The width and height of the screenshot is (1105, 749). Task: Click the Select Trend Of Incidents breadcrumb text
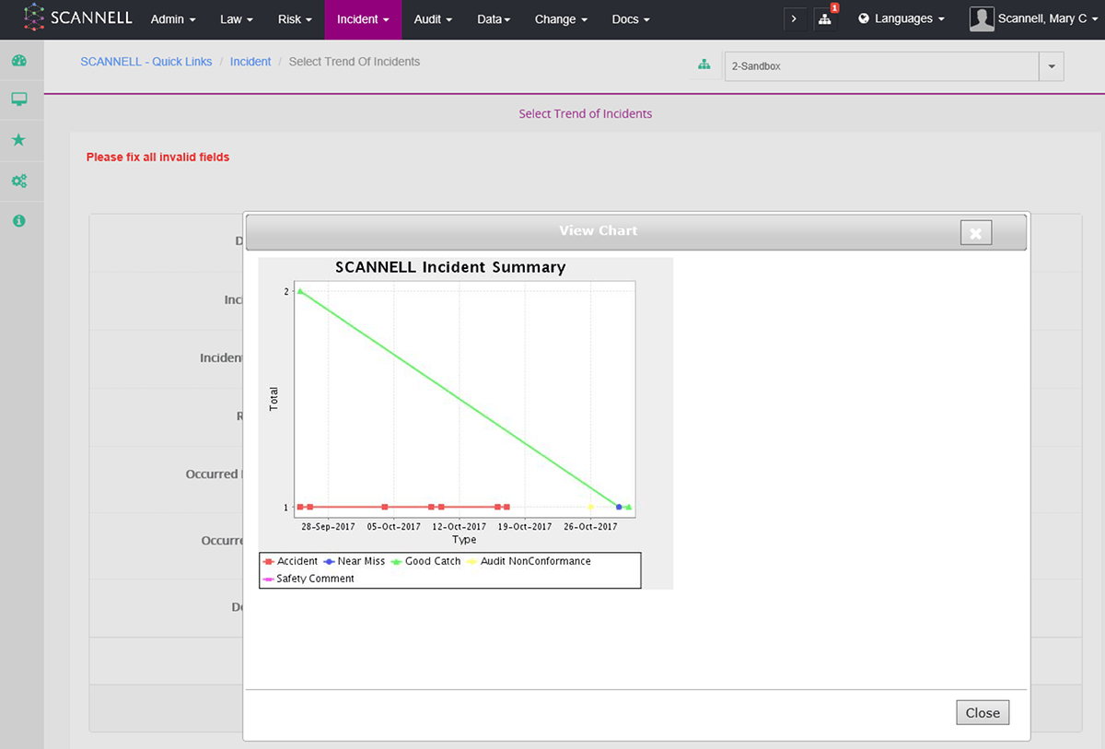tap(355, 62)
